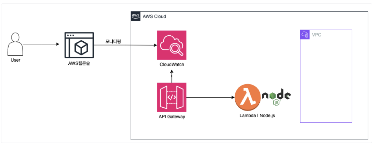Click the 'CloudWatch' label
The height and width of the screenshot is (144, 372).
pyautogui.click(x=172, y=65)
